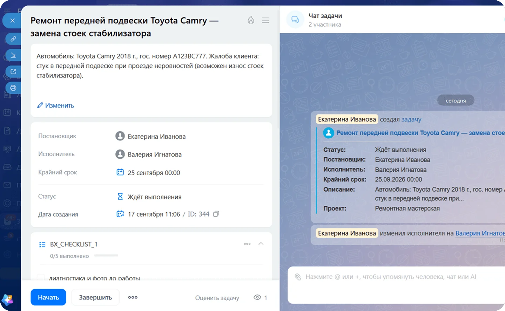Click the checklist progress bar beside "0/5 выполнено"
The height and width of the screenshot is (311, 505).
click(x=106, y=256)
